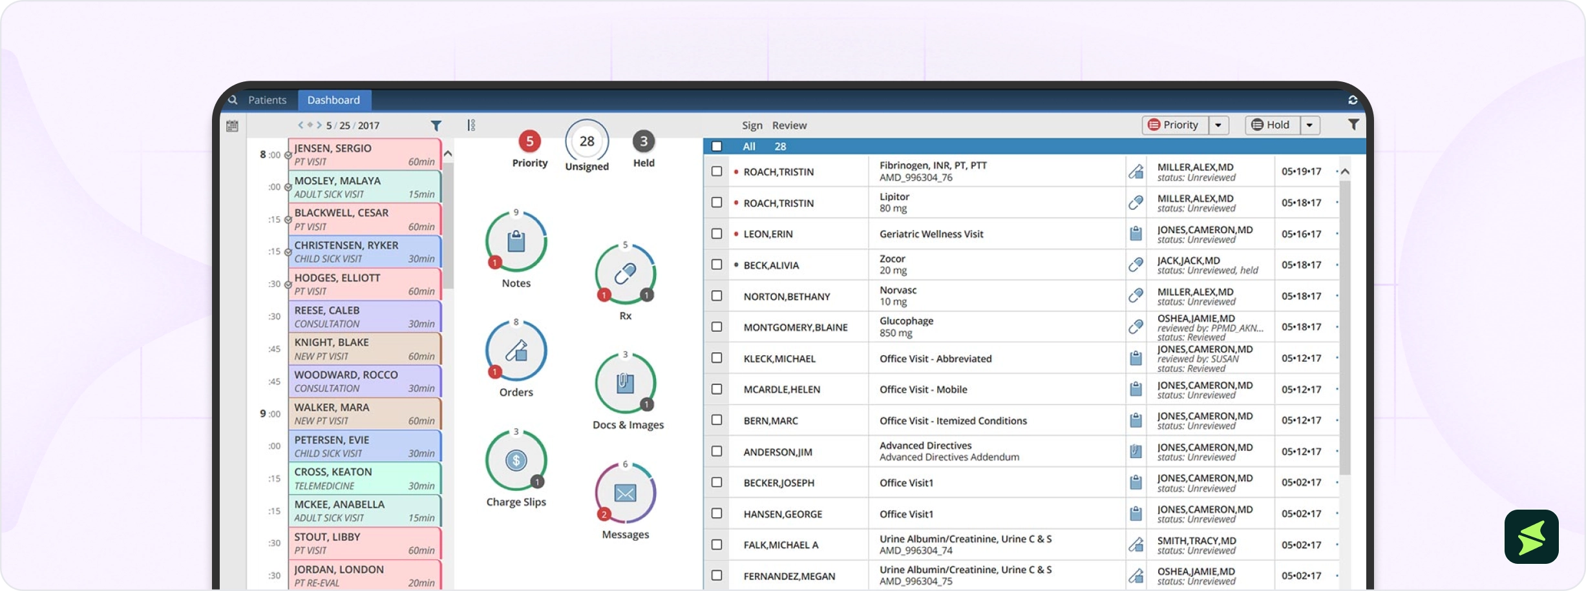The height and width of the screenshot is (591, 1586).
Task: Click 'Advanced Directives Addendum' text
Action: [949, 457]
